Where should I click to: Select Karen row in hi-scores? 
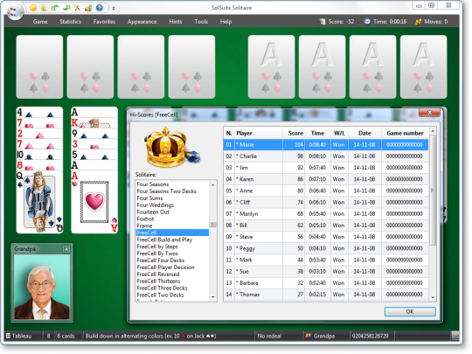tap(326, 179)
